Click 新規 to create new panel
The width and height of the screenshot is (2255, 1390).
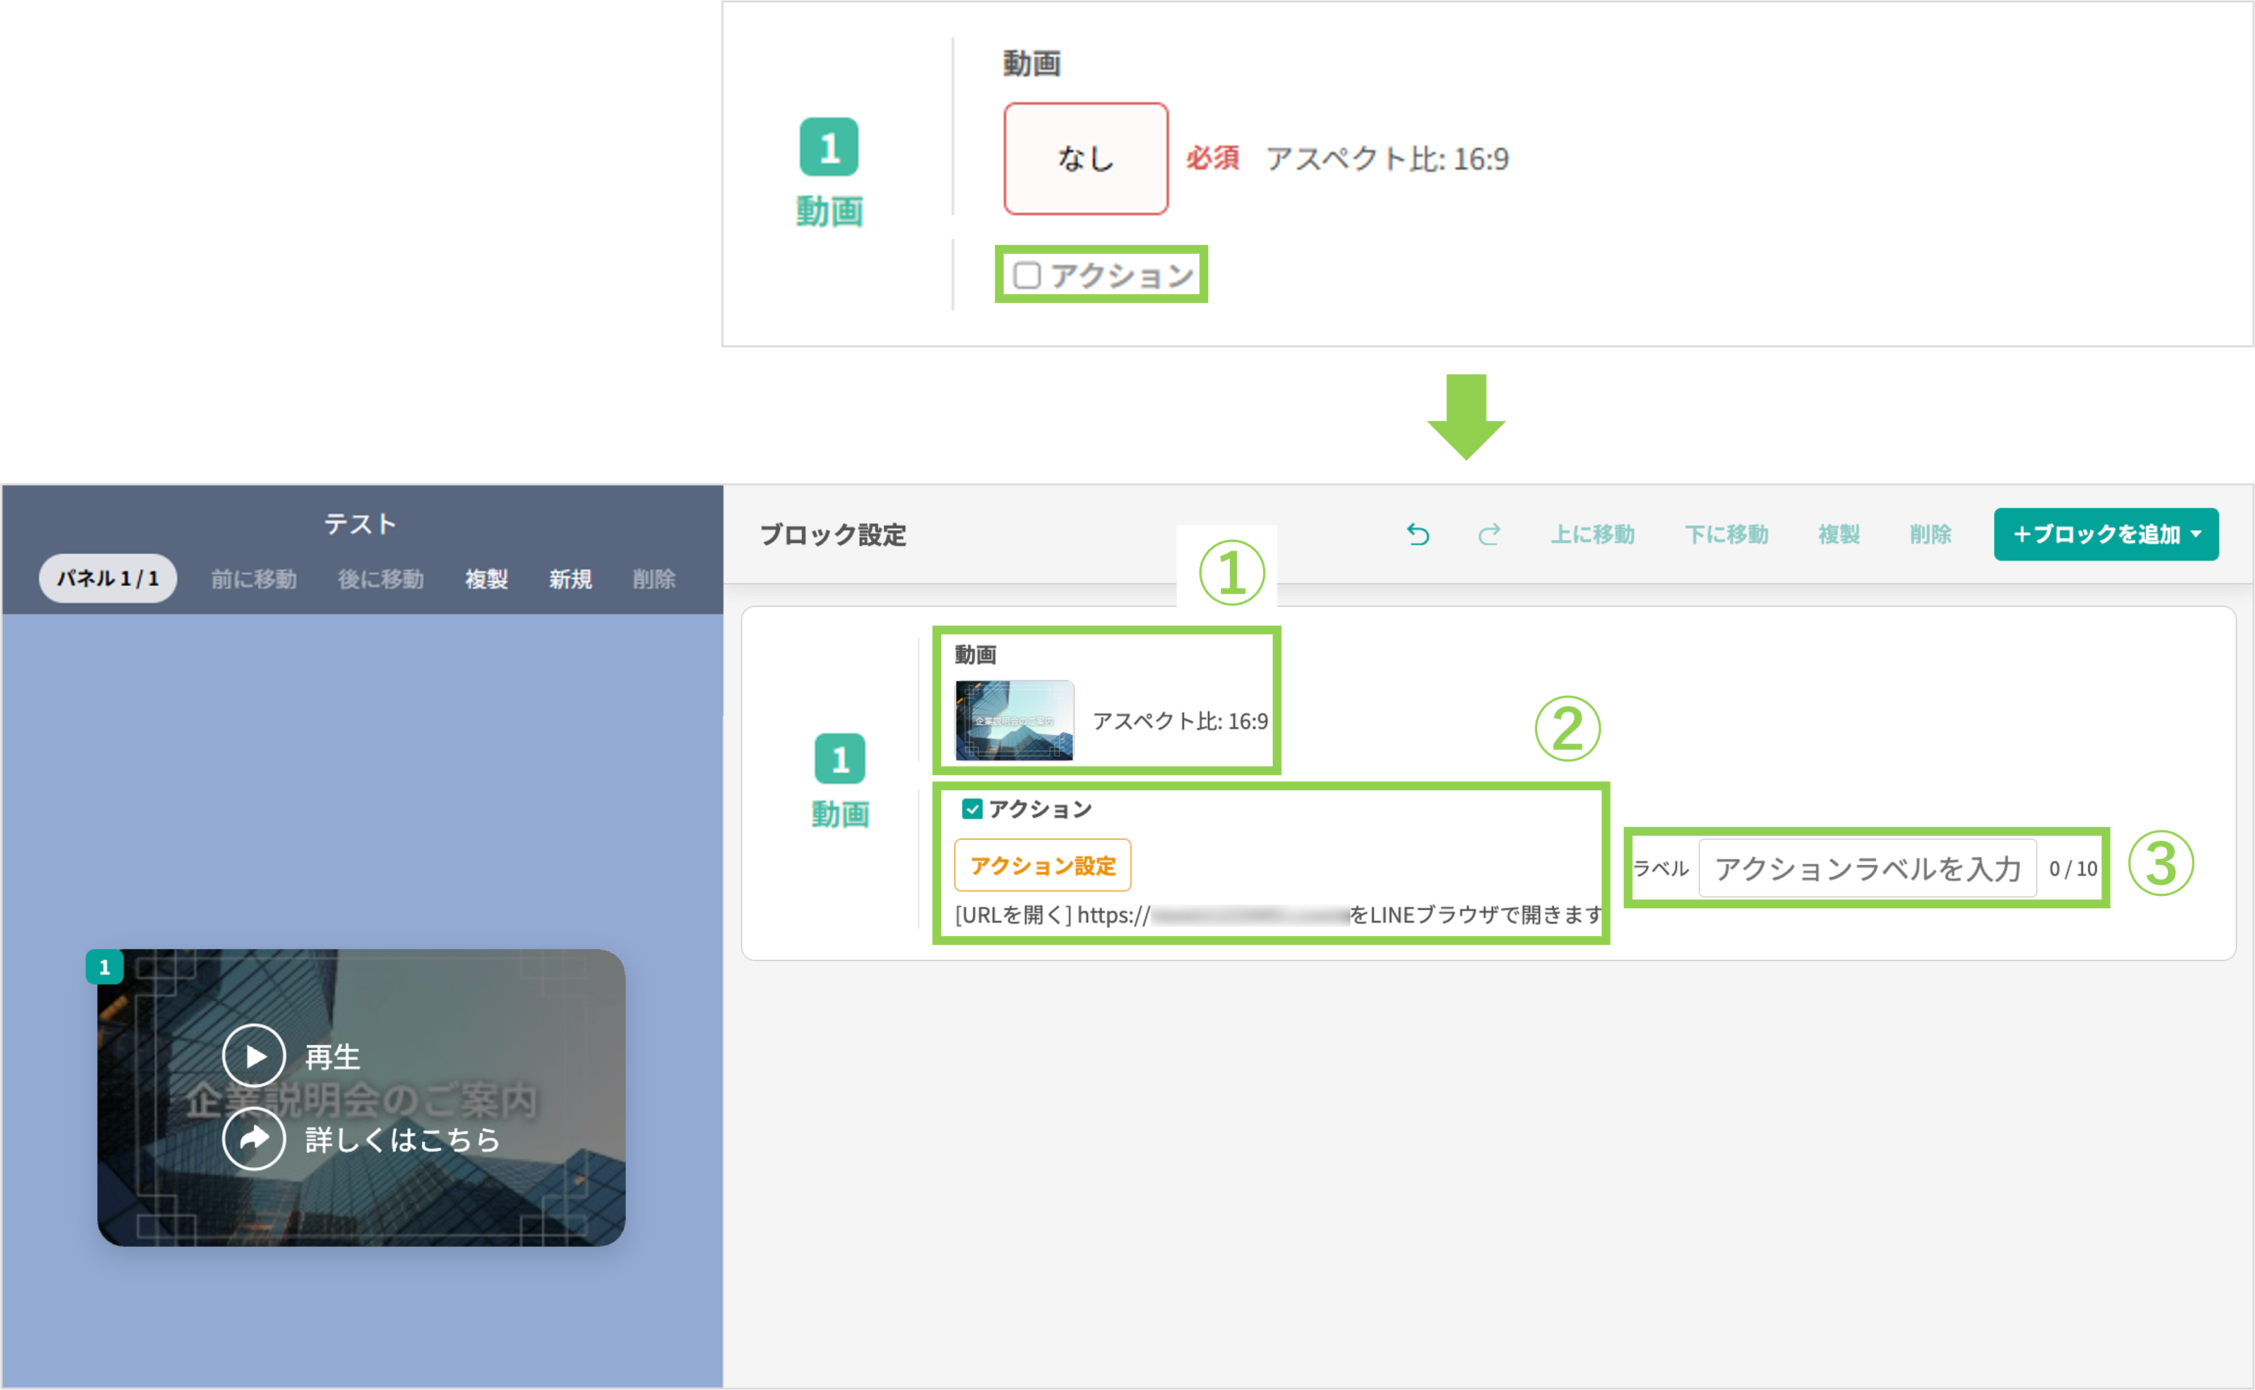570,579
